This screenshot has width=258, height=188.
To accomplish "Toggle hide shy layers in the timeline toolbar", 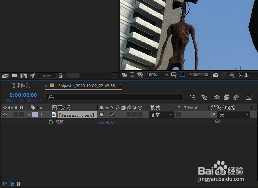I will pyautogui.click(x=217, y=97).
